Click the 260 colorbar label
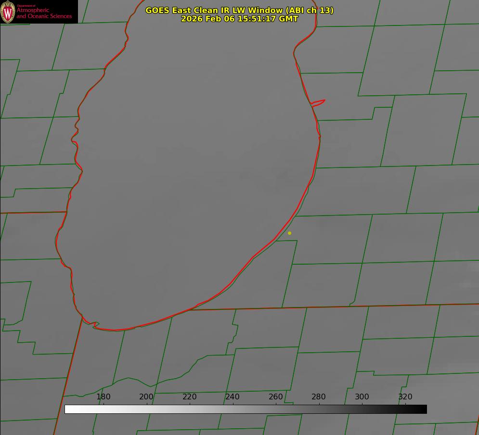 click(x=275, y=397)
